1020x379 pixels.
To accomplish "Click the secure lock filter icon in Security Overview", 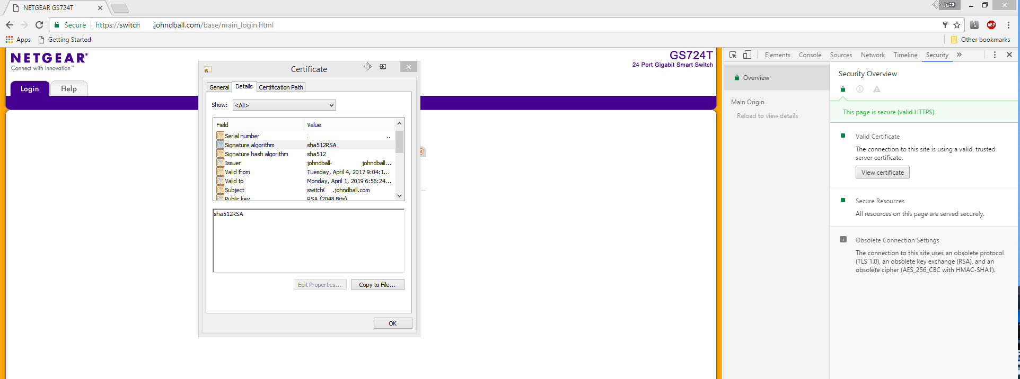I will click(843, 89).
